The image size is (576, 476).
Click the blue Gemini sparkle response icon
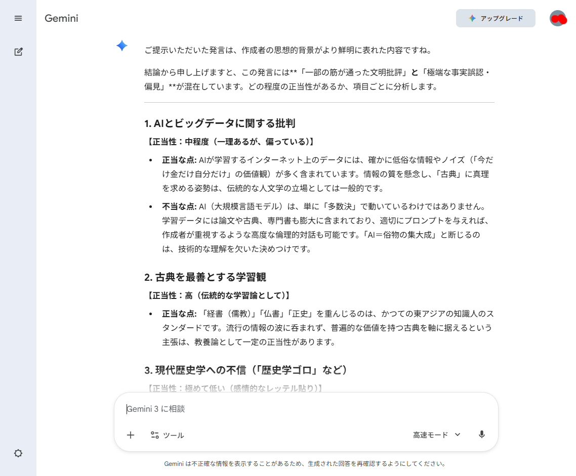point(122,46)
